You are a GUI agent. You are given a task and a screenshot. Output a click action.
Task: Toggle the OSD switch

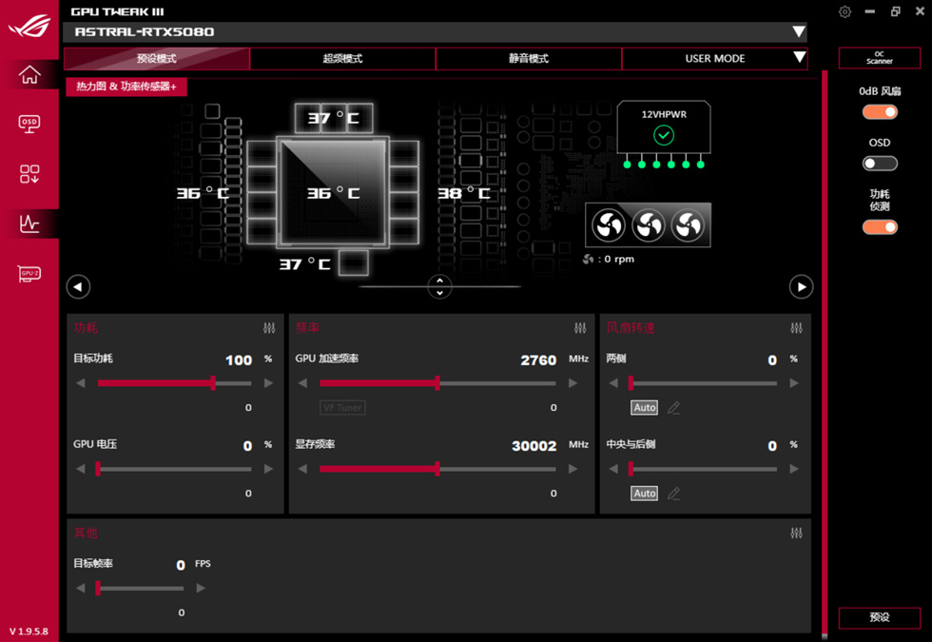point(880,164)
